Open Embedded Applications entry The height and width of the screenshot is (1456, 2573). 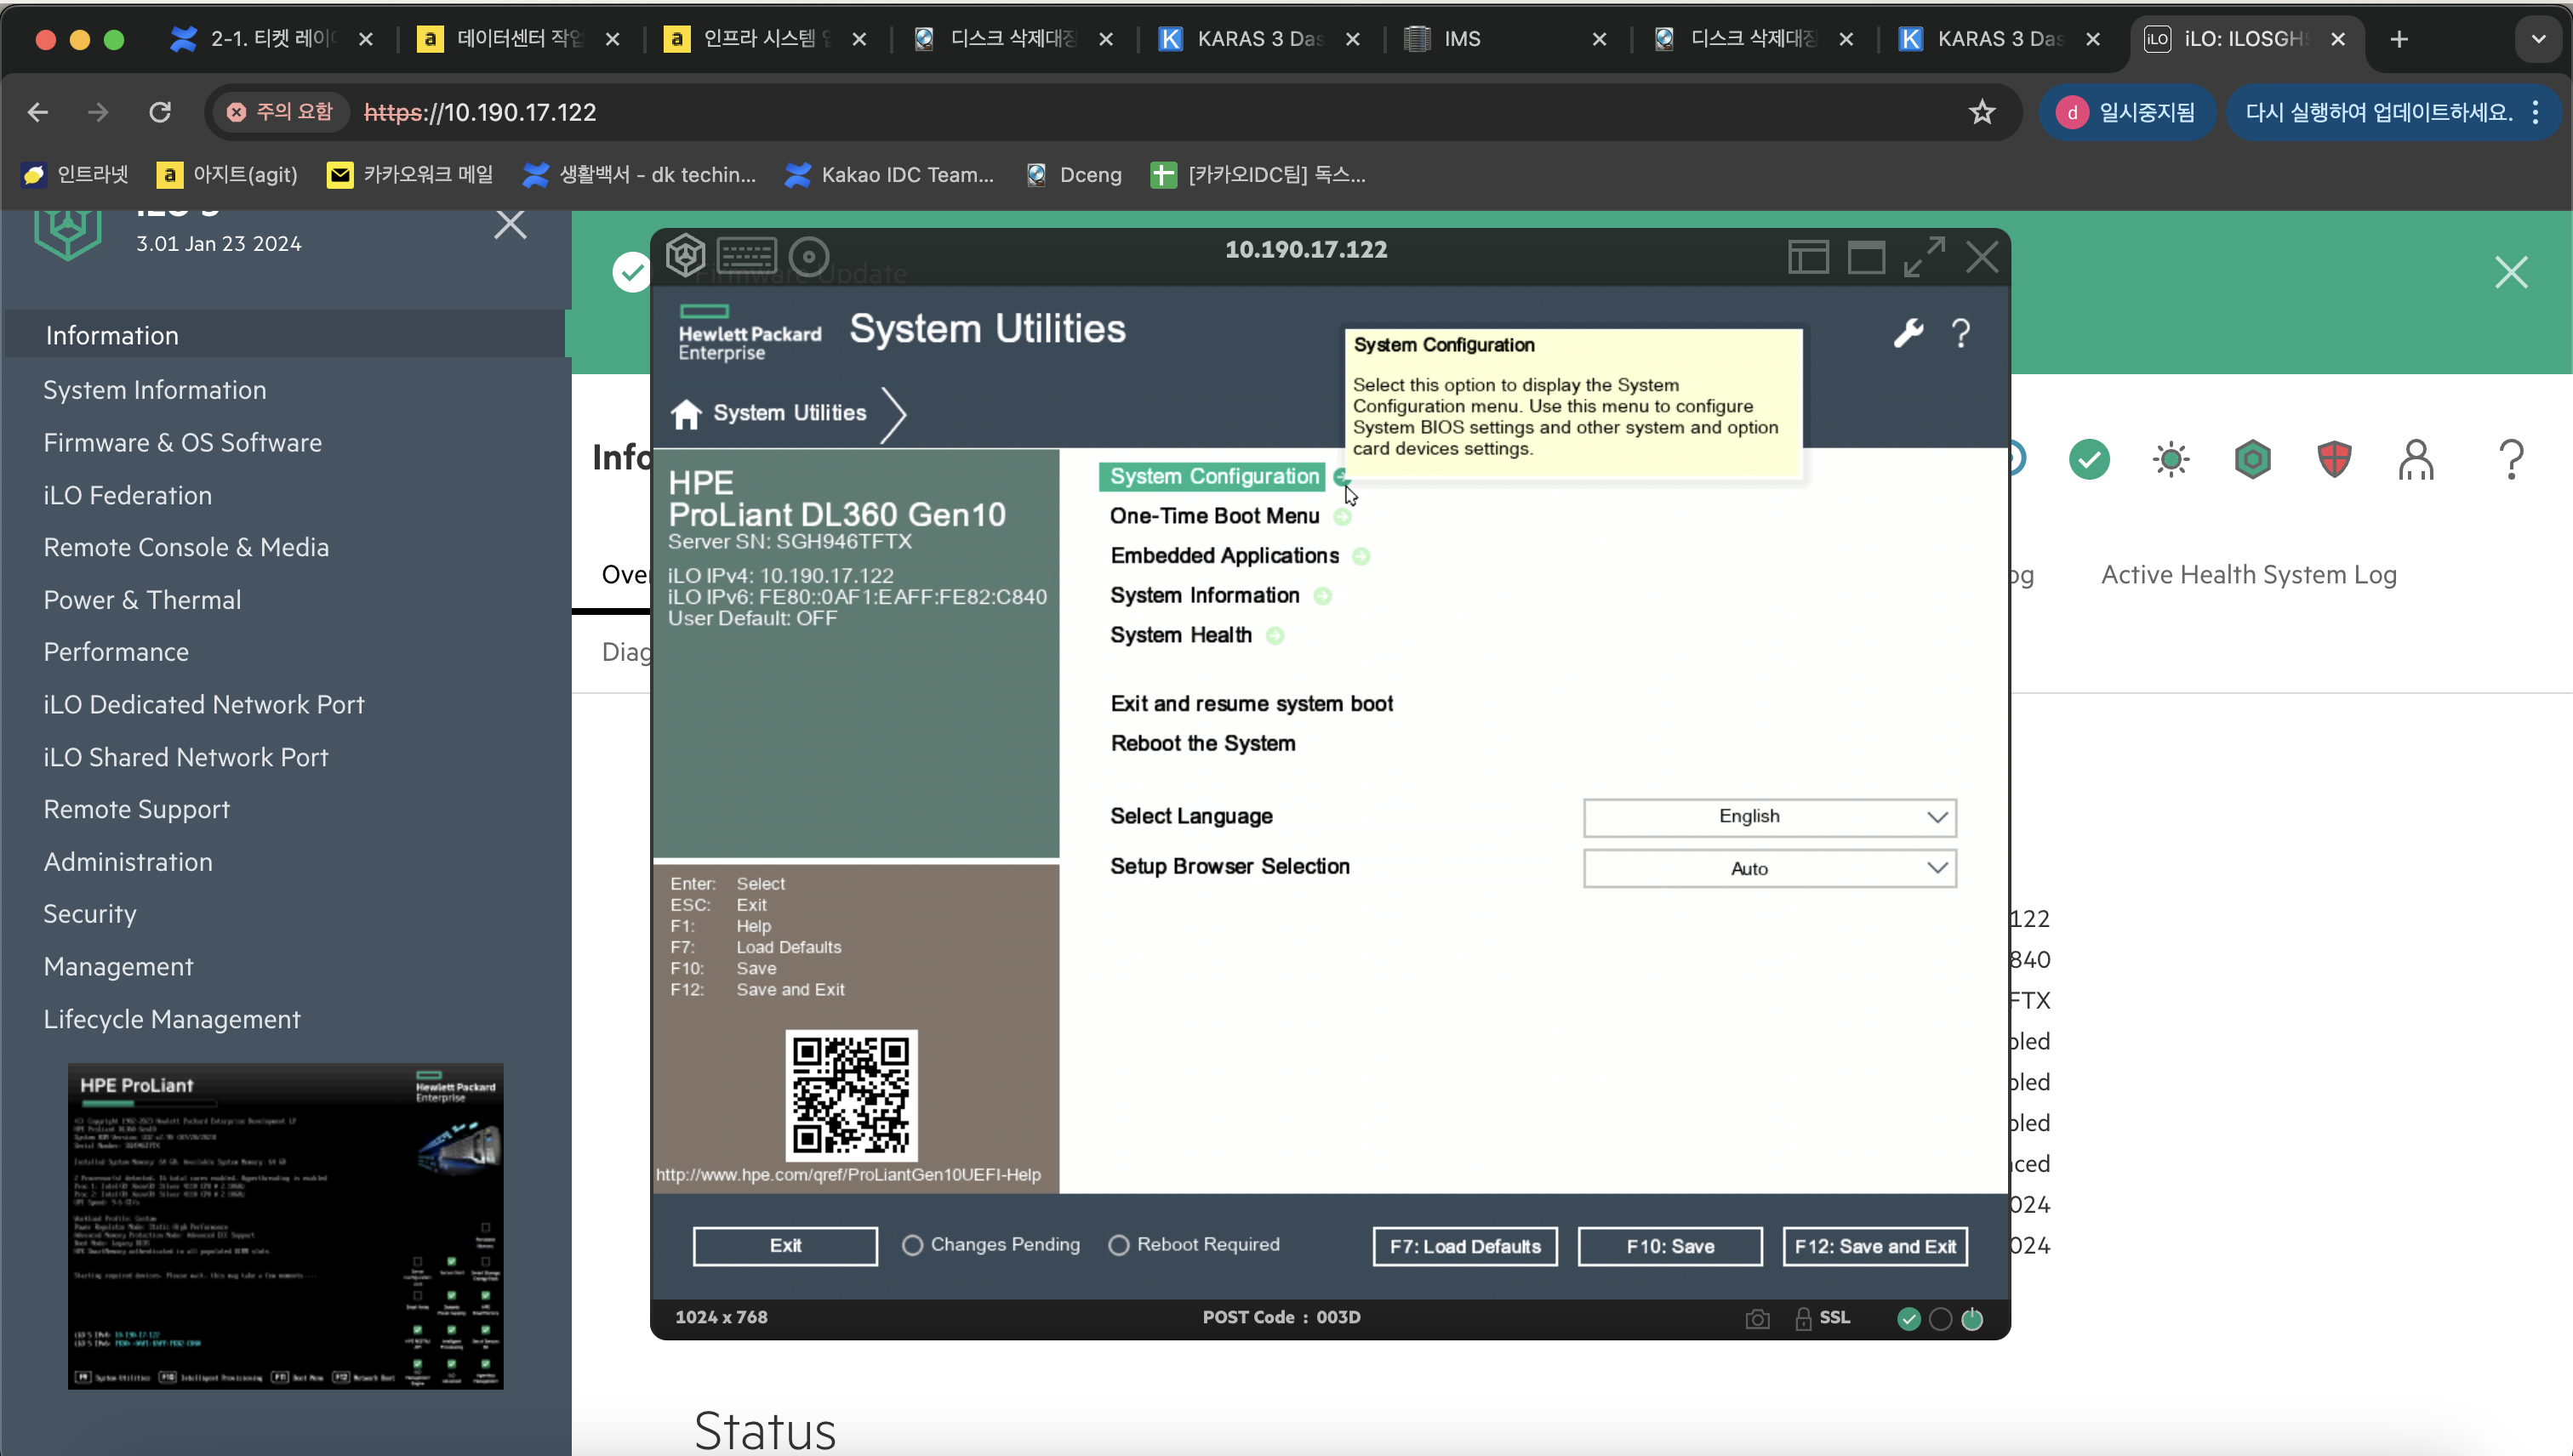click(1224, 556)
